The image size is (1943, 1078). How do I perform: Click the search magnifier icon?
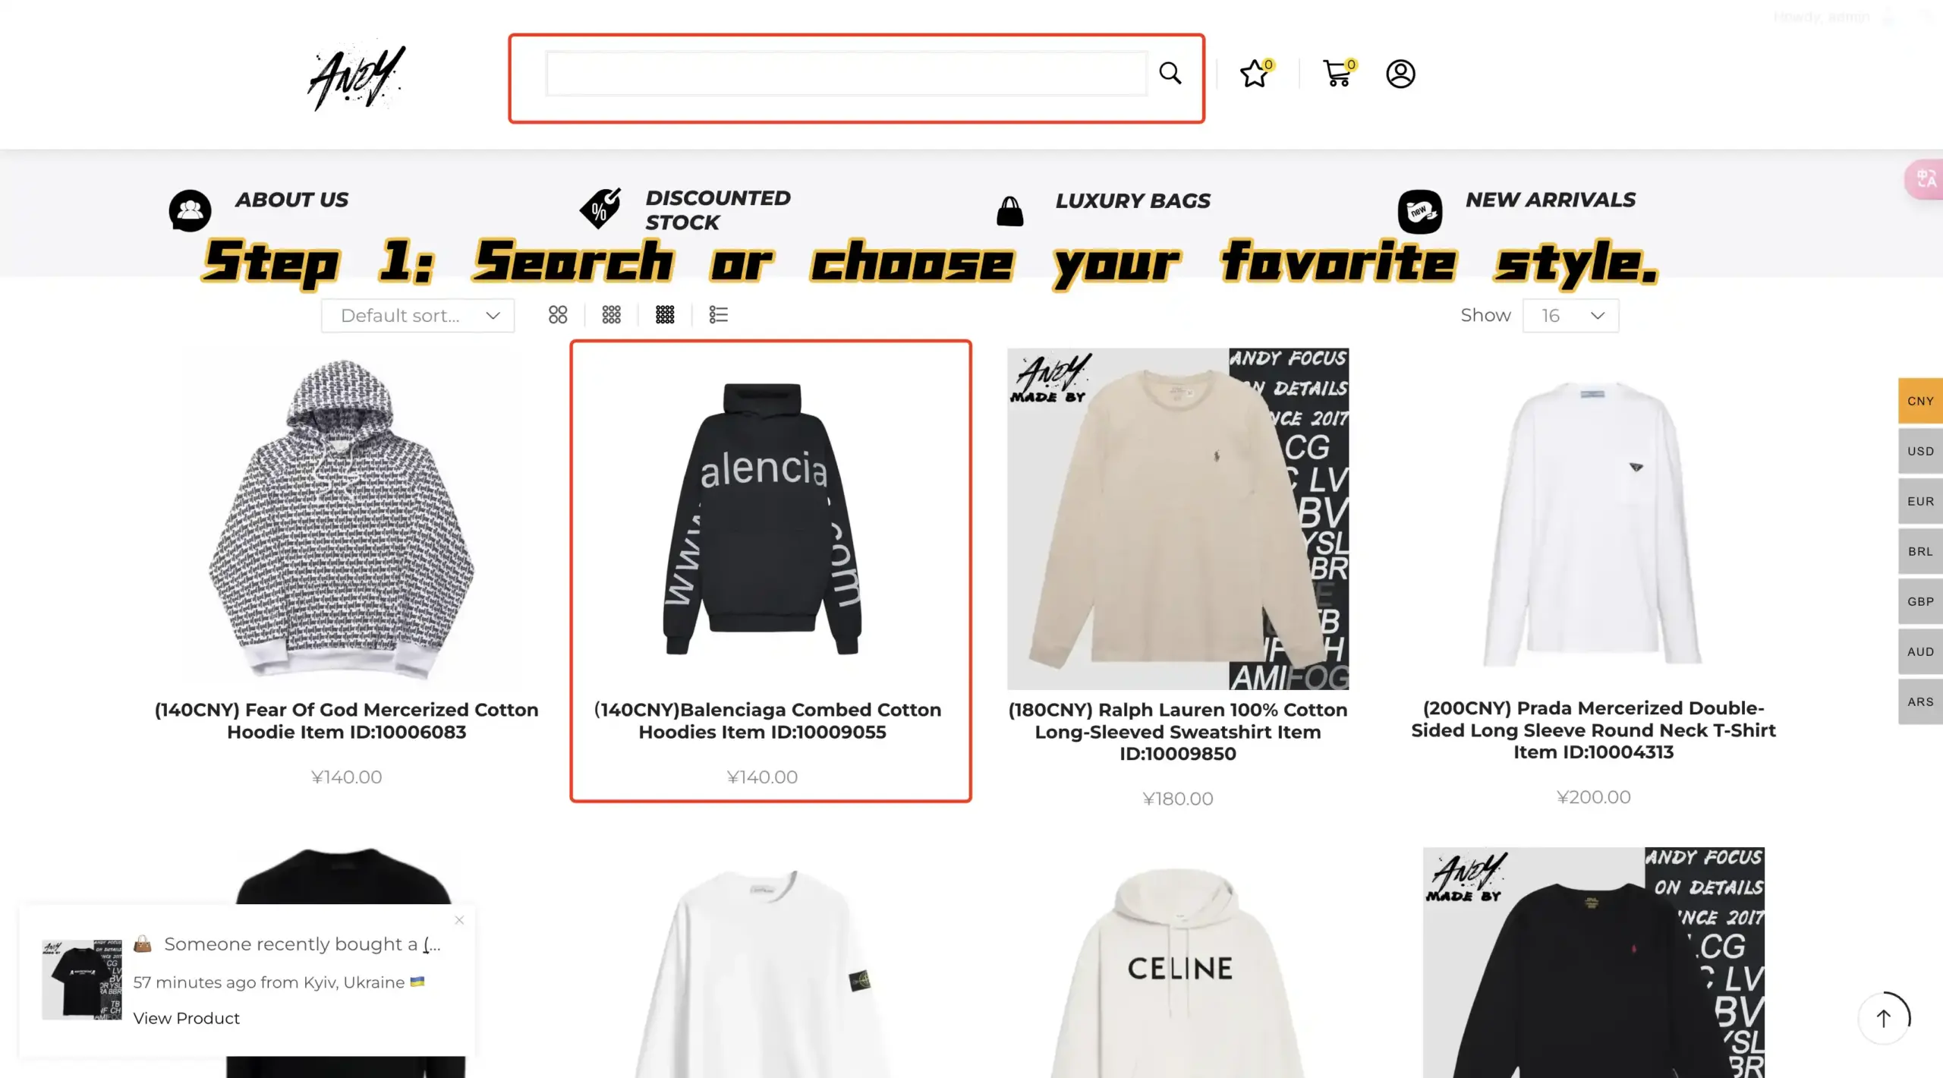[x=1170, y=74]
